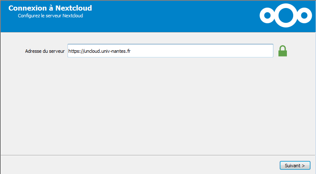The image size is (316, 174).
Task: Click the horizontal separator line above Suivant
Action: (x=158, y=155)
